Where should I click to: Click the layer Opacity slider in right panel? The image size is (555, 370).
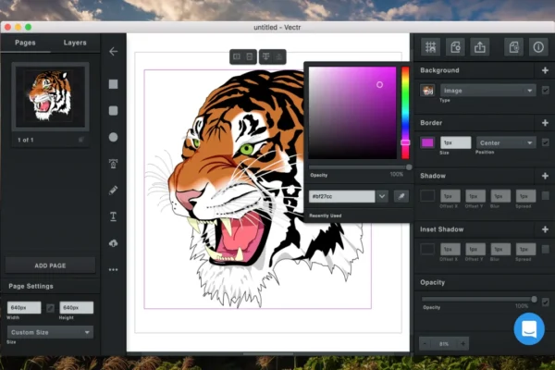click(x=479, y=300)
